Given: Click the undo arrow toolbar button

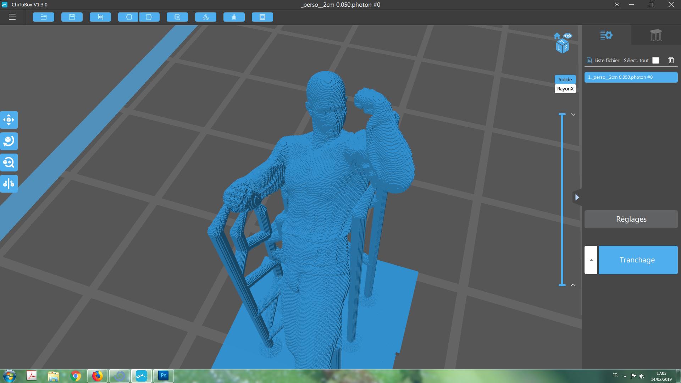Looking at the screenshot, I should (128, 17).
